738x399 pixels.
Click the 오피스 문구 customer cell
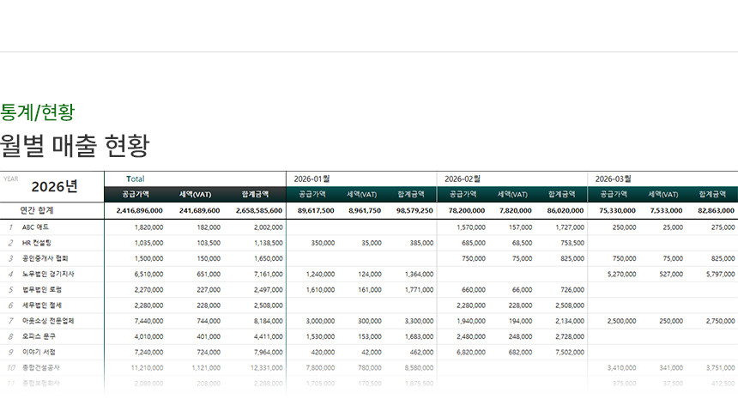(39, 336)
